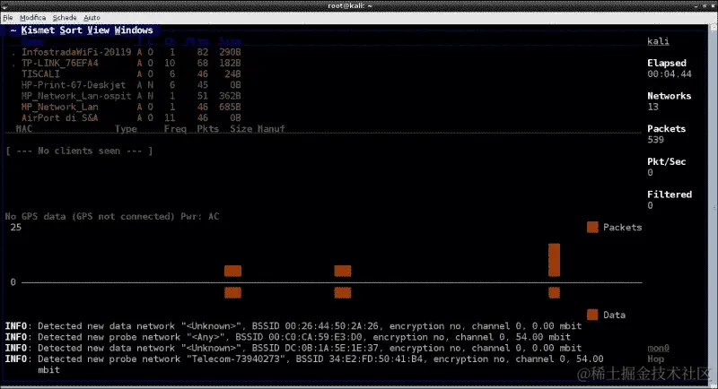The width and height of the screenshot is (718, 389).
Task: Click the INFO line with BSSID 00:26:44:50:2A:26
Action: click(293, 326)
